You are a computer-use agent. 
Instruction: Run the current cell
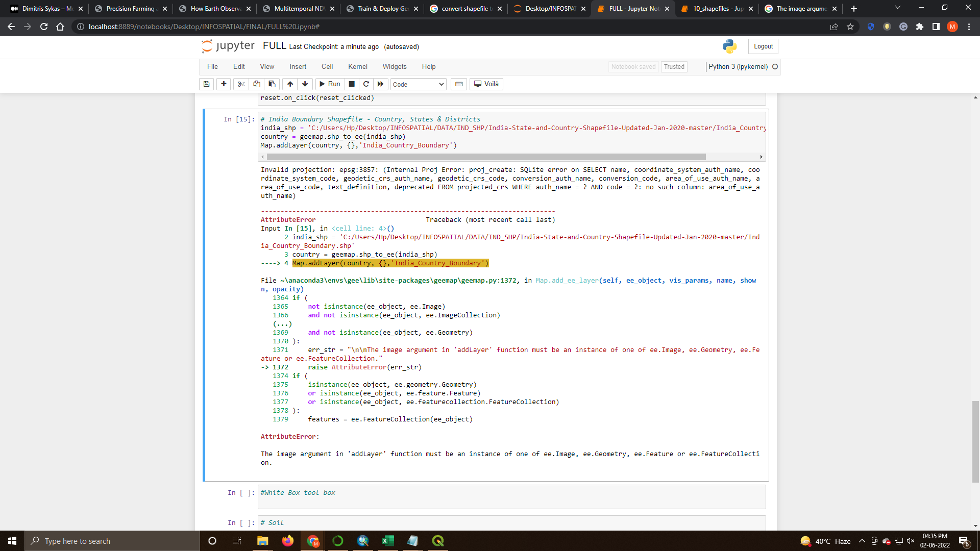coord(330,84)
